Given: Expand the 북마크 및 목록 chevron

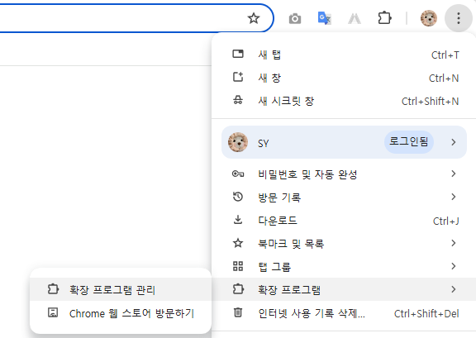Looking at the screenshot, I should [453, 243].
